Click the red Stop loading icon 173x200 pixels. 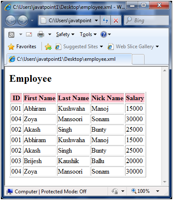(x=116, y=21)
